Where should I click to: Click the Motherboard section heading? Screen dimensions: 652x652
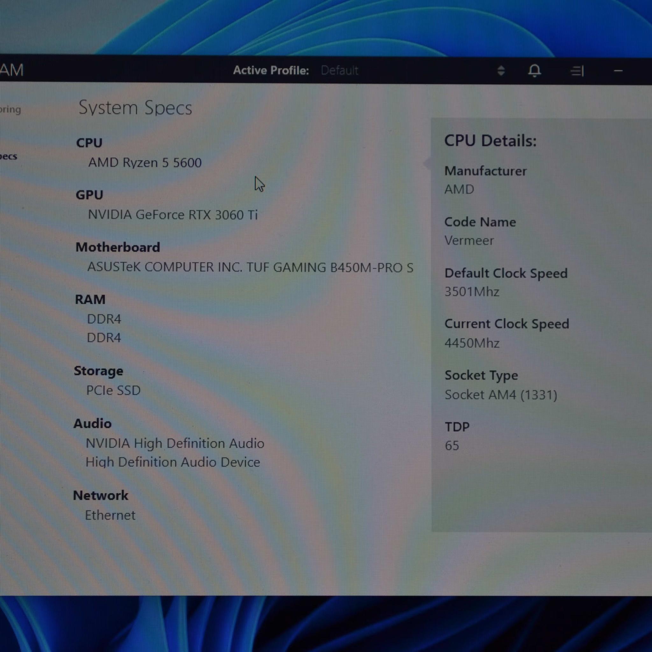[x=118, y=247]
